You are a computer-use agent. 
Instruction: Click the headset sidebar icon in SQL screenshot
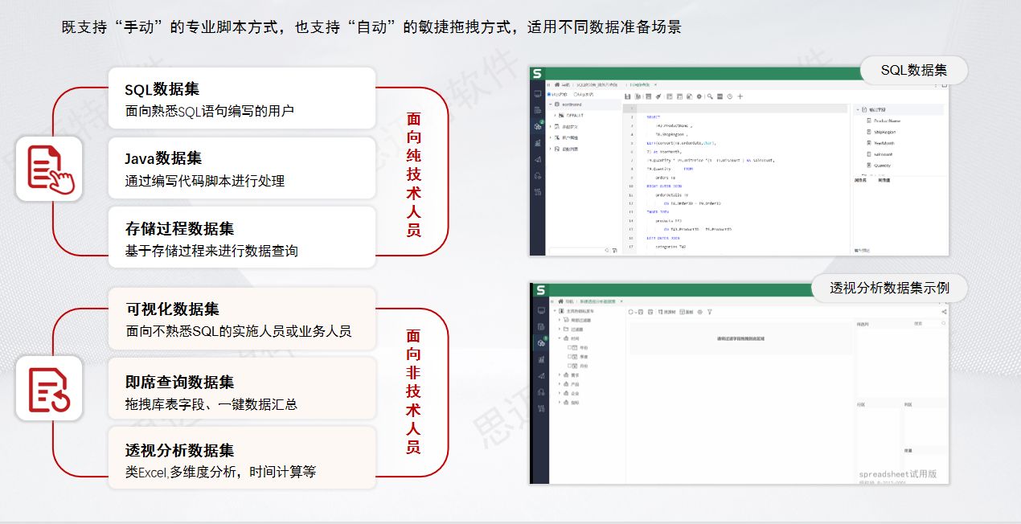coord(538,176)
